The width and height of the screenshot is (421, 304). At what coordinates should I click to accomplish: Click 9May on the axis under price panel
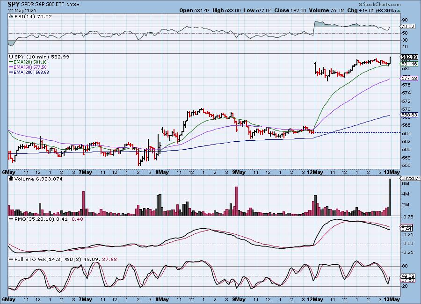point(239,172)
